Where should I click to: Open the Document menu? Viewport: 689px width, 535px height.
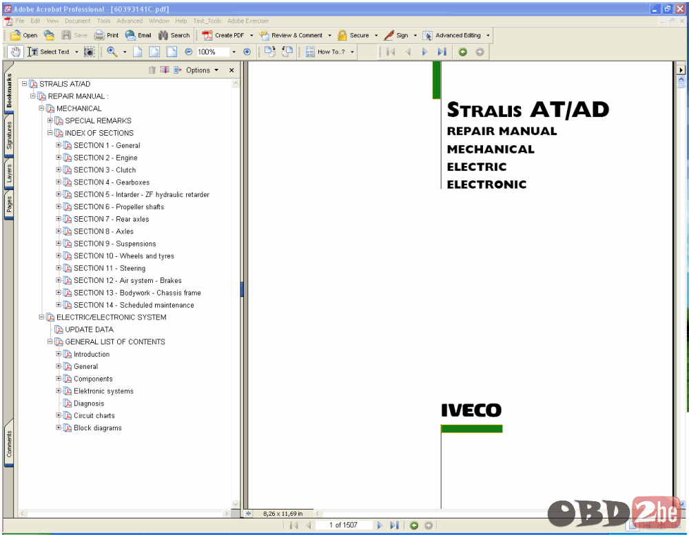pos(77,21)
